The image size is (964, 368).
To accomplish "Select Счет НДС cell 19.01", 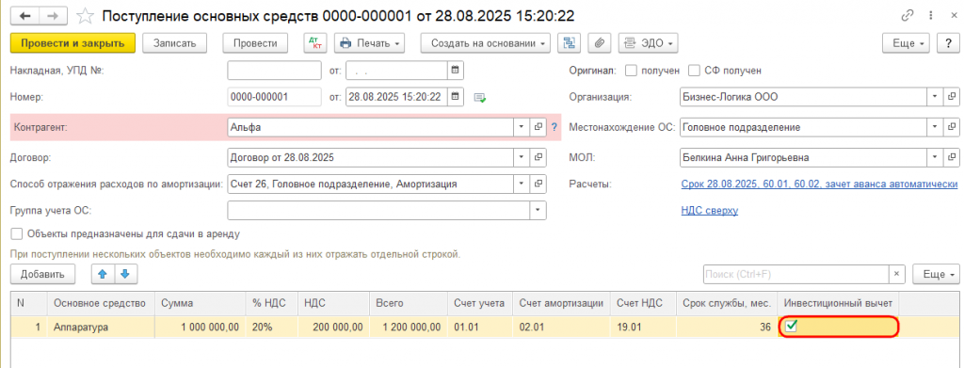I will tap(644, 327).
